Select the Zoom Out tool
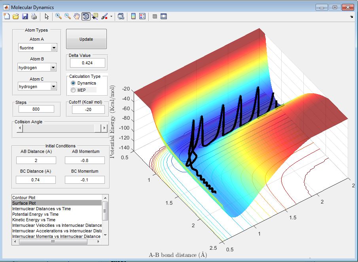The width and height of the screenshot is (358, 262). click(x=67, y=16)
